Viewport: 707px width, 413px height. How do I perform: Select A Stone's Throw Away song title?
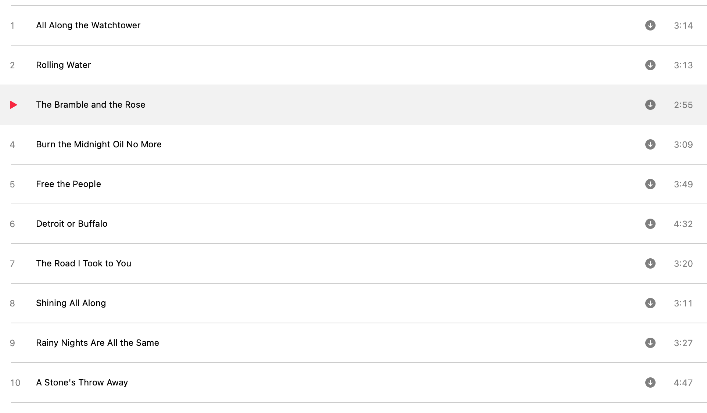pyautogui.click(x=82, y=383)
